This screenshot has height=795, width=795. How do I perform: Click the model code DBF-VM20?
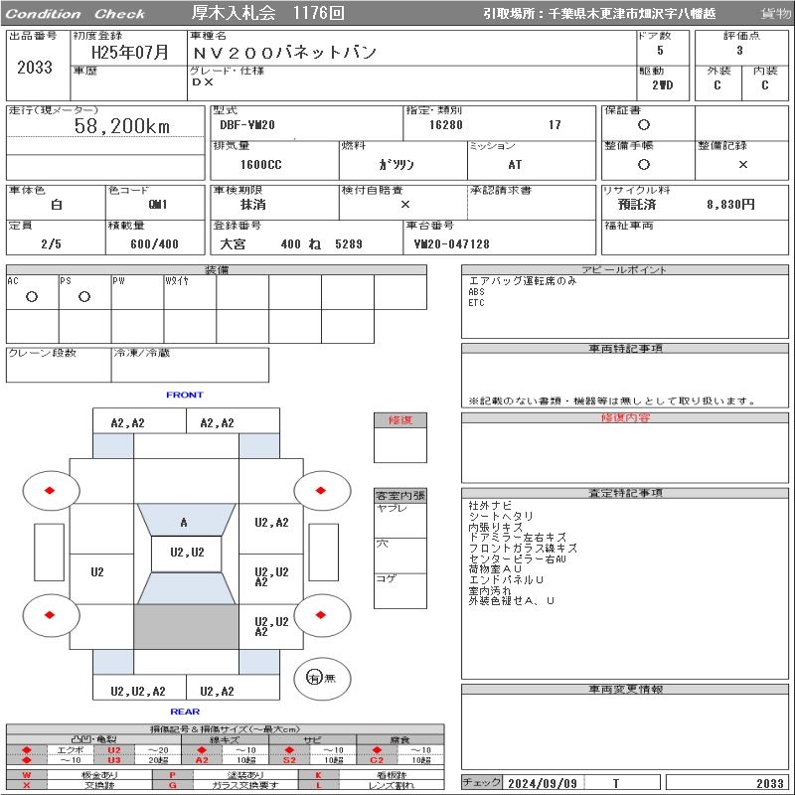pos(247,125)
